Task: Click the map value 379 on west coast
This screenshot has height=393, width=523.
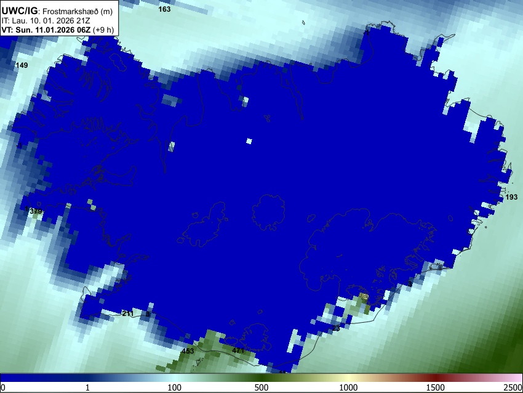Action: [x=36, y=211]
